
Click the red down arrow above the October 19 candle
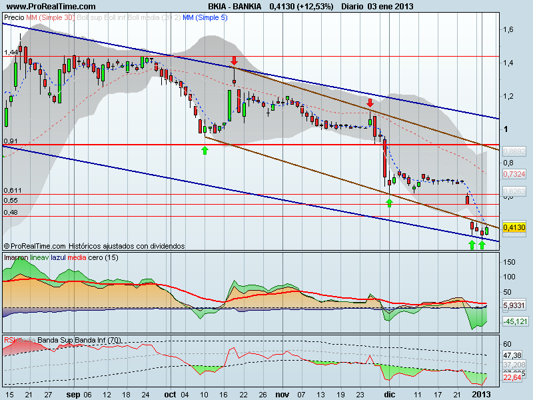234,61
